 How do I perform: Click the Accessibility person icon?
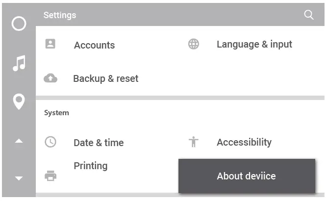click(194, 142)
